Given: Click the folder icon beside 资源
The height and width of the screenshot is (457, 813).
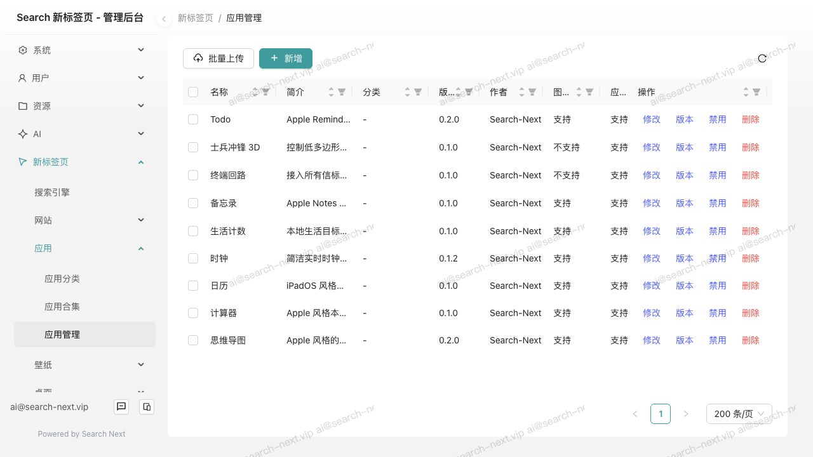Looking at the screenshot, I should (x=23, y=106).
